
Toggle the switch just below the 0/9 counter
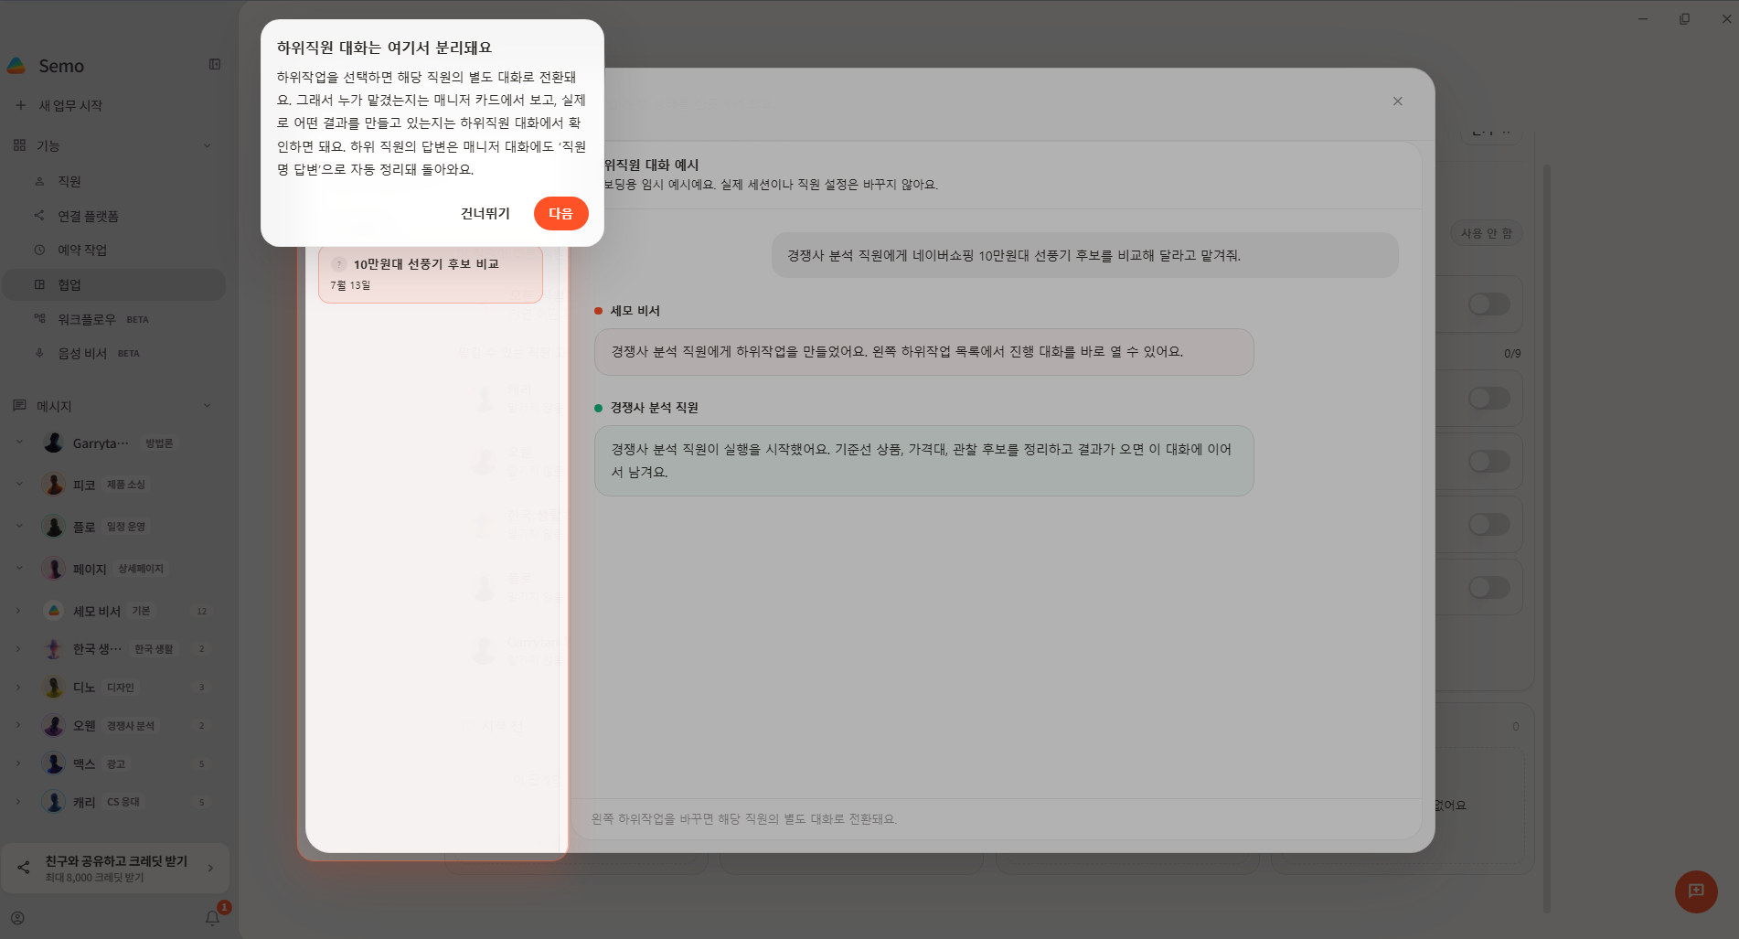[1488, 398]
